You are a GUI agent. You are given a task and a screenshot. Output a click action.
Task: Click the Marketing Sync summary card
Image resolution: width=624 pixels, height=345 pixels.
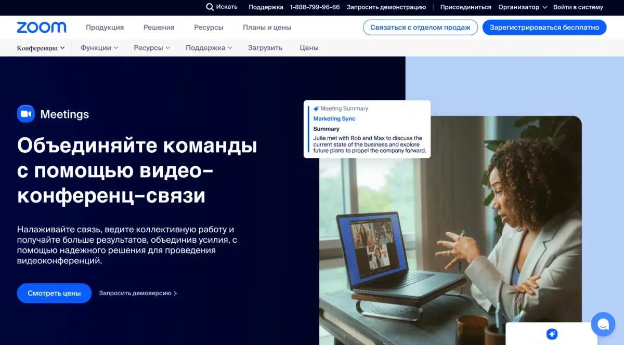pos(367,129)
